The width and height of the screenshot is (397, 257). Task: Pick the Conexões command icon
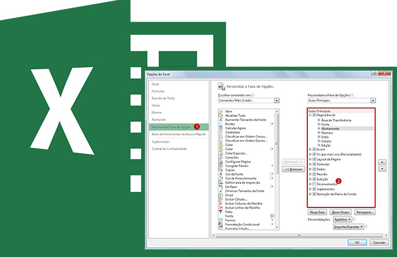[x=220, y=157]
